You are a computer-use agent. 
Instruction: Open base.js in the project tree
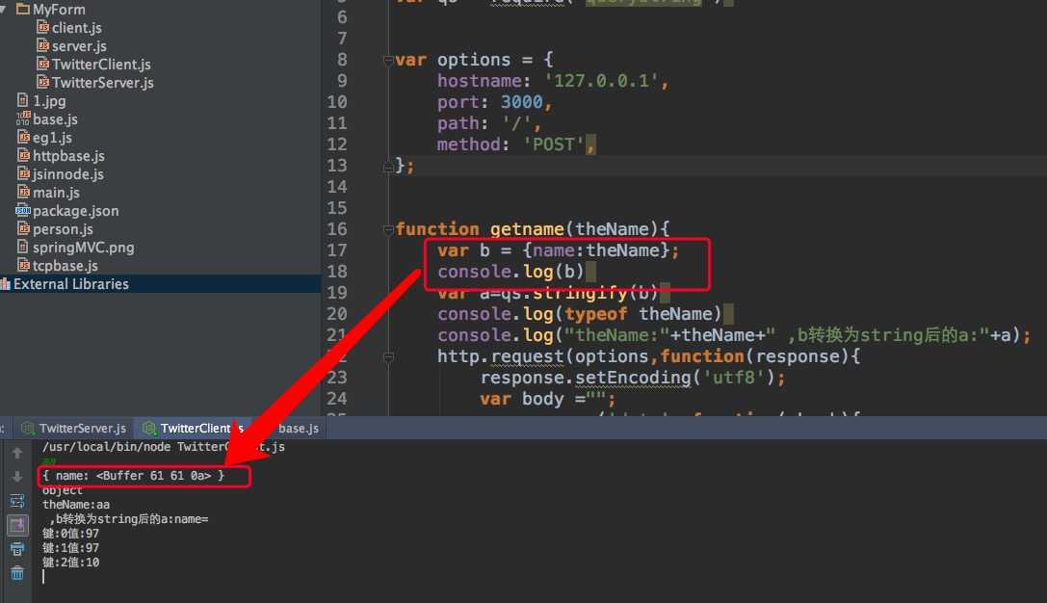tap(56, 119)
